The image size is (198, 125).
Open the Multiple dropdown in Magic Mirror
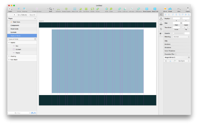[x=183, y=61]
